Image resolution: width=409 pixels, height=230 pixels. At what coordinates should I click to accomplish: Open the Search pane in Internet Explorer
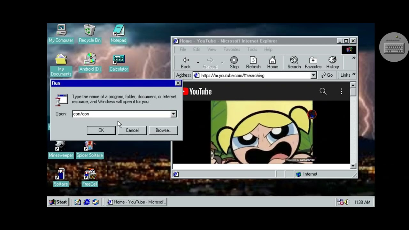294,63
